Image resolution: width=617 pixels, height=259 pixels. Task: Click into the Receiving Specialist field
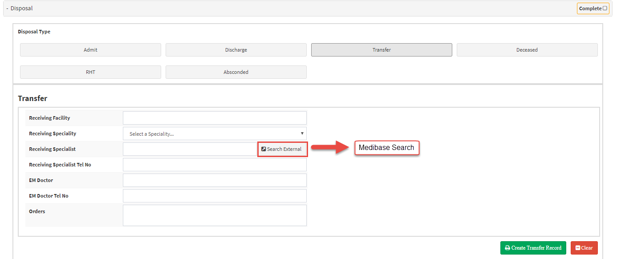click(190, 149)
